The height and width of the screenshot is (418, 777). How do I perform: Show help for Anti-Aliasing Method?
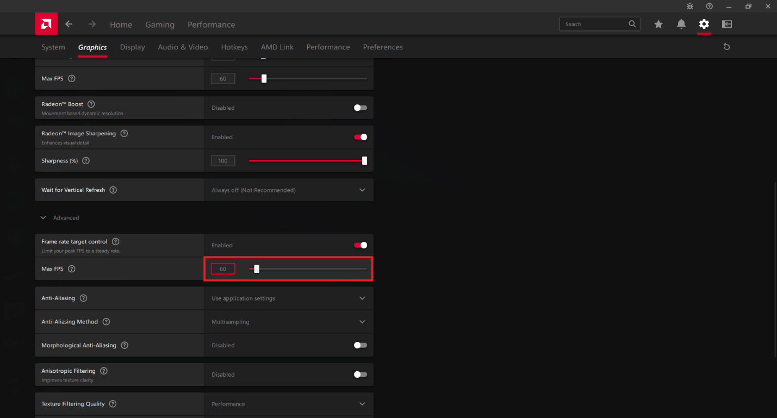pyautogui.click(x=106, y=322)
